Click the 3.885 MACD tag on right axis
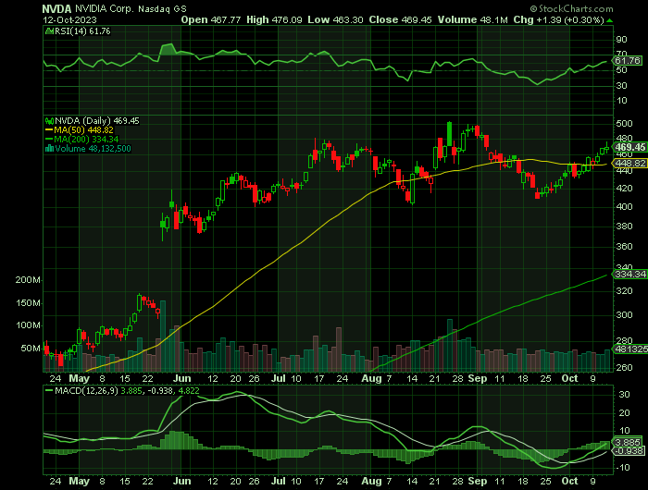The image size is (648, 490). coord(628,443)
